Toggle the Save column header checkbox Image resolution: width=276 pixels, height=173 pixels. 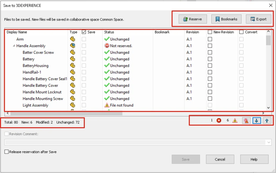(84, 32)
